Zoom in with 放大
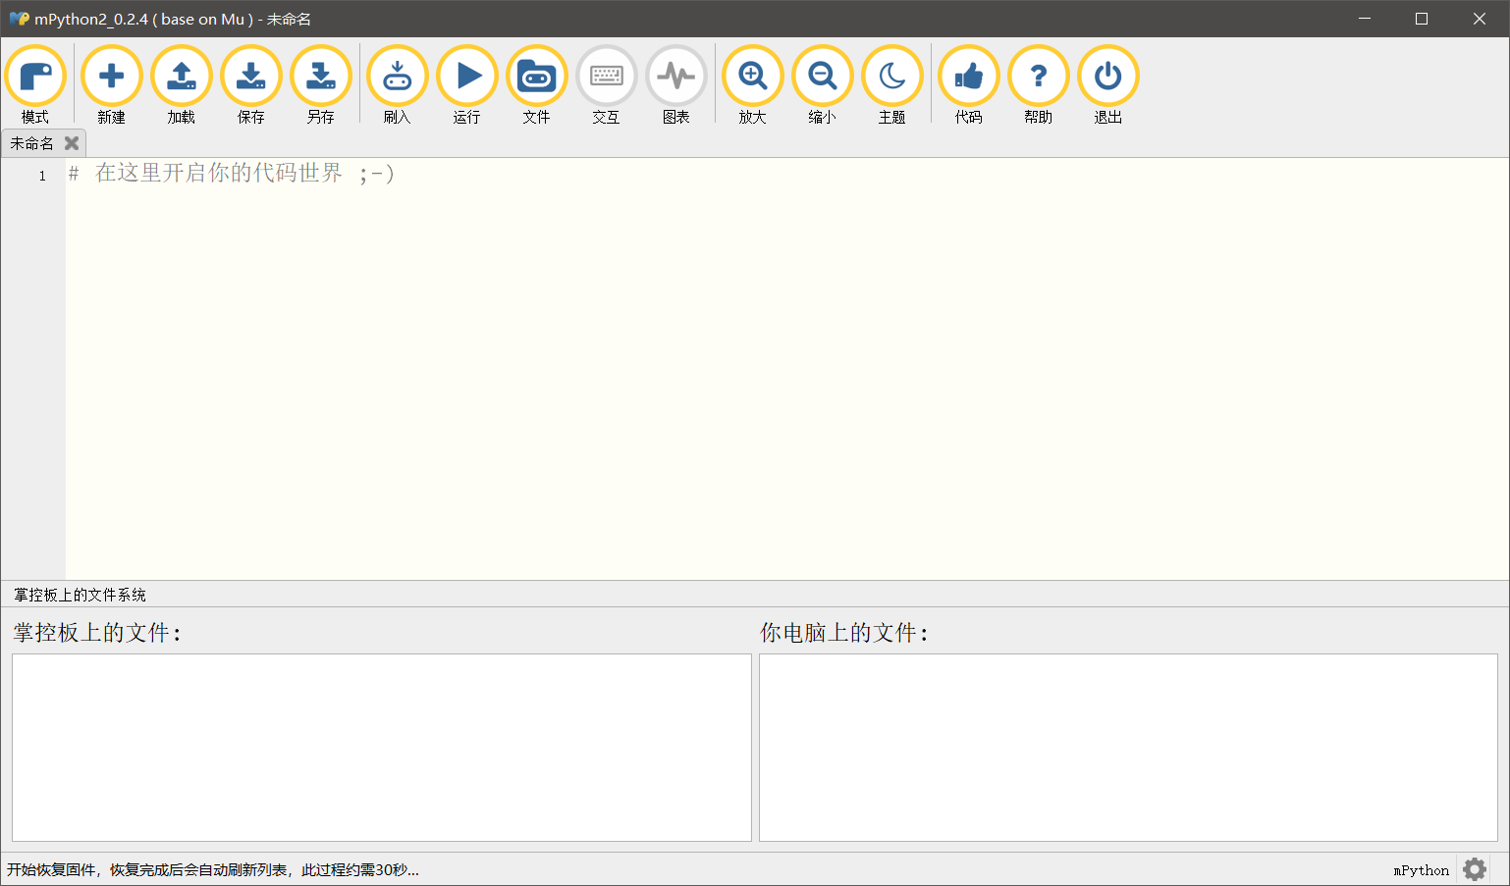This screenshot has height=886, width=1510. (x=753, y=85)
